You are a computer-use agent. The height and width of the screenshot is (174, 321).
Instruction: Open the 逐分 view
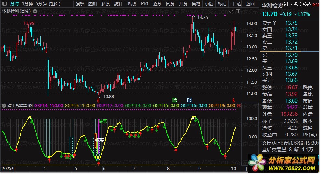(x=157, y=4)
